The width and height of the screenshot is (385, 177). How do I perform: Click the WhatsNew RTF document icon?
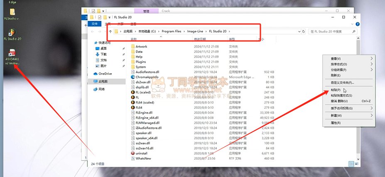133,158
